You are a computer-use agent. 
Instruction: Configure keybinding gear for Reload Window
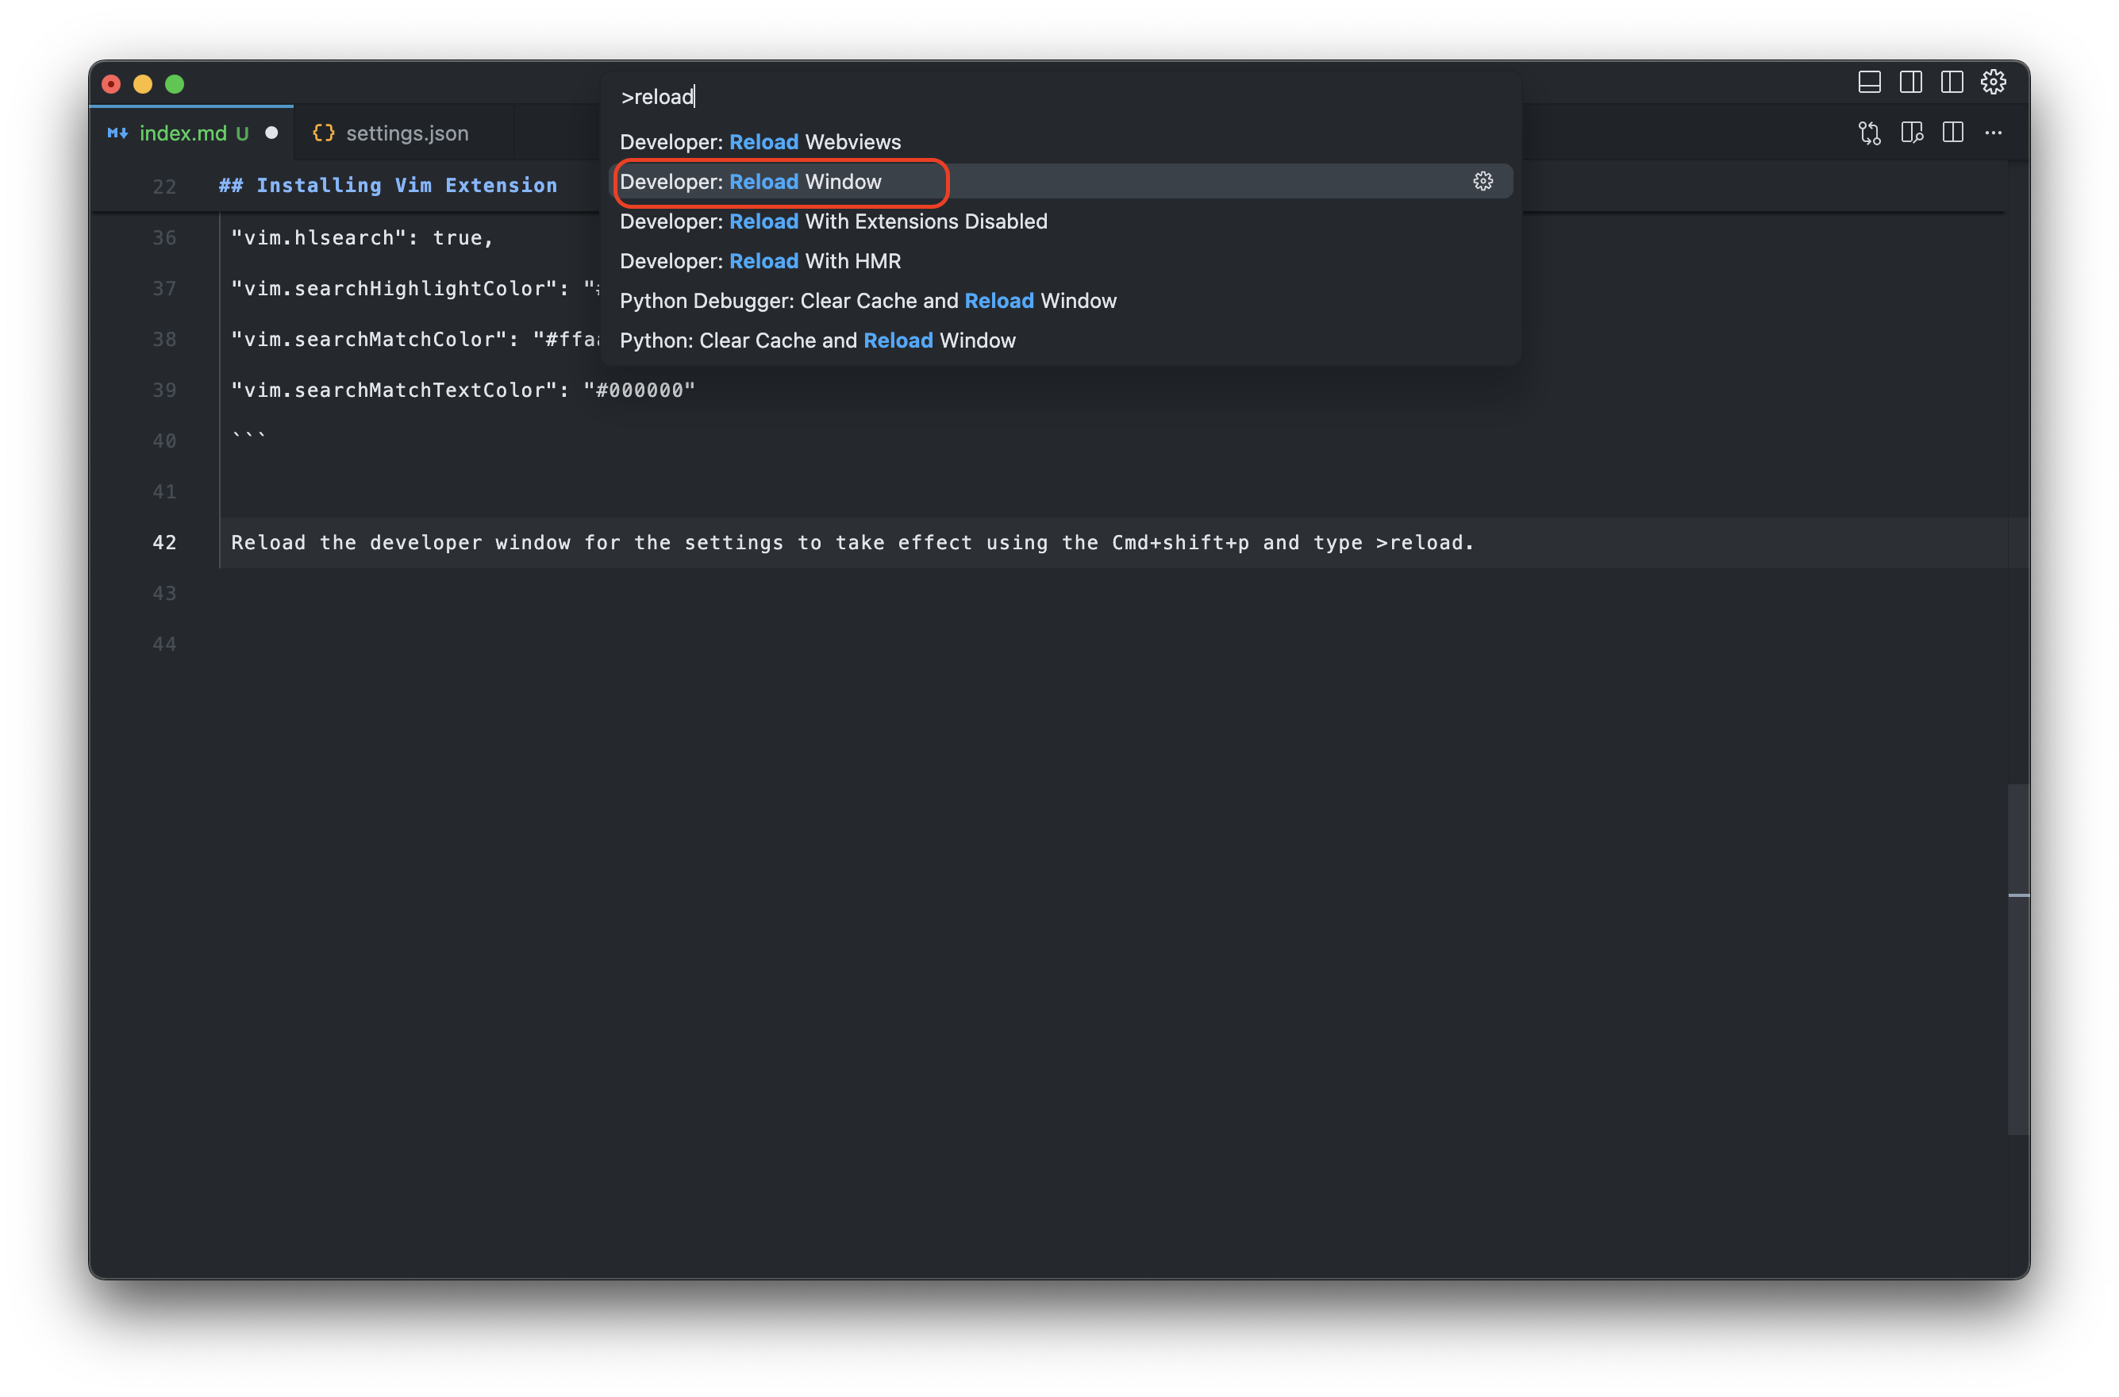click(x=1483, y=181)
